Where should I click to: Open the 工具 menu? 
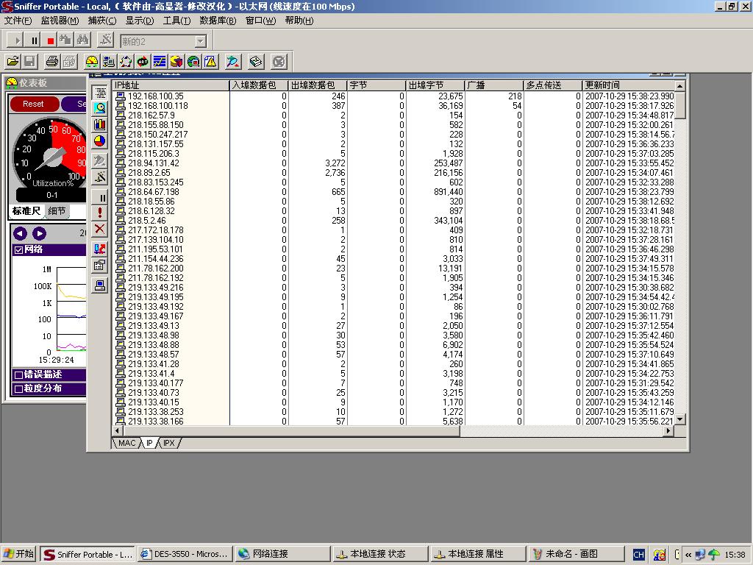point(176,21)
